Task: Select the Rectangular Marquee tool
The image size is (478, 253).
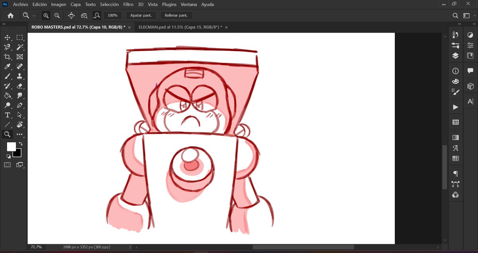Action: pos(20,37)
